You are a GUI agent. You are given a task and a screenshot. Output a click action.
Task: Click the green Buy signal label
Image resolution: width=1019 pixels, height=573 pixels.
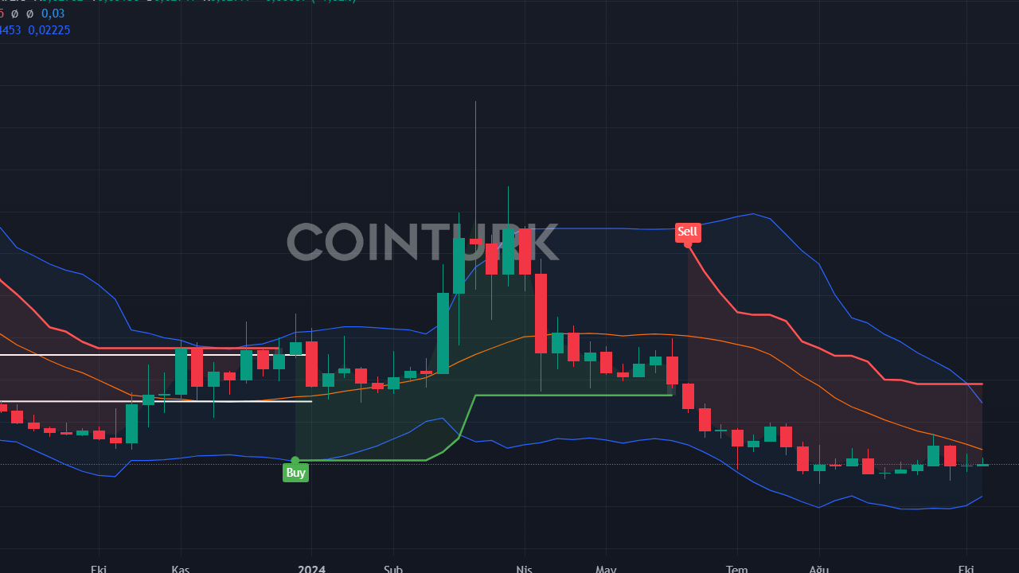pos(295,473)
